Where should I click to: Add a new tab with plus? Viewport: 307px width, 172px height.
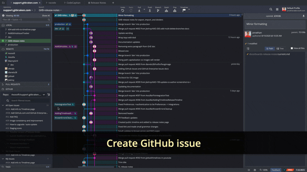click(113, 3)
